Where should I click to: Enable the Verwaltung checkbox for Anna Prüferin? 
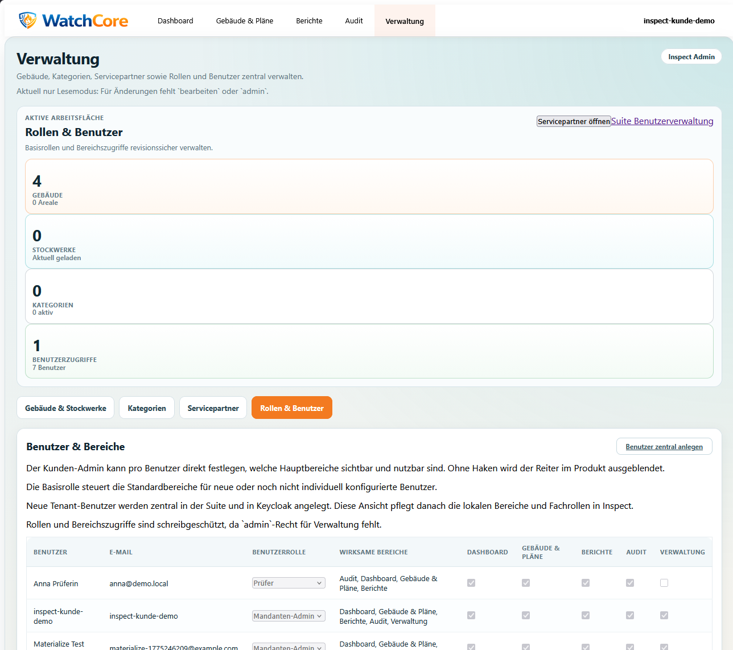tap(664, 583)
